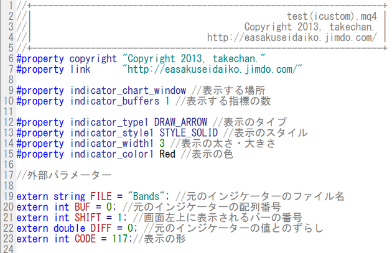Click the comment 画面左上に表示されるバーの番号
Screen dimensions: 392x253
pos(223,218)
